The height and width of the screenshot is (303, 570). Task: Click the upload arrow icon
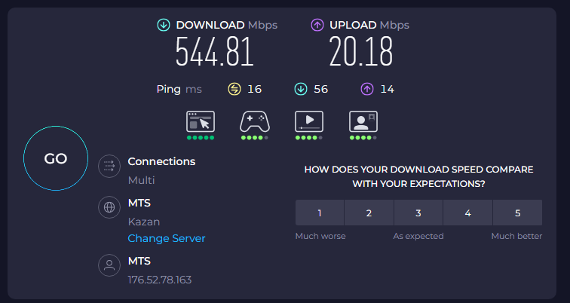(317, 26)
